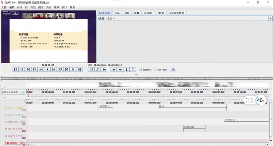Click the play button in media controls
273x146 pixels.
tap(47, 69)
